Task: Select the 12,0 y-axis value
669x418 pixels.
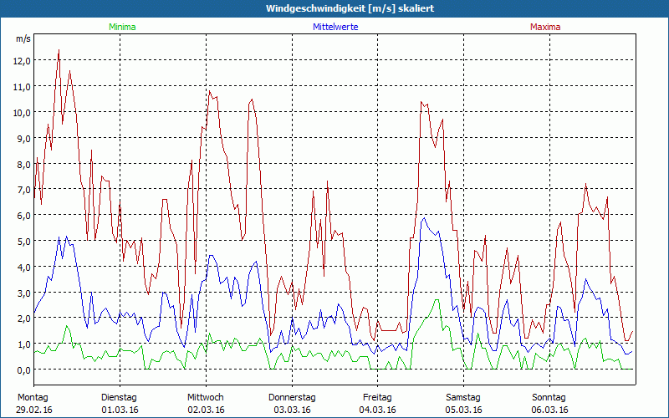Action: (x=22, y=61)
